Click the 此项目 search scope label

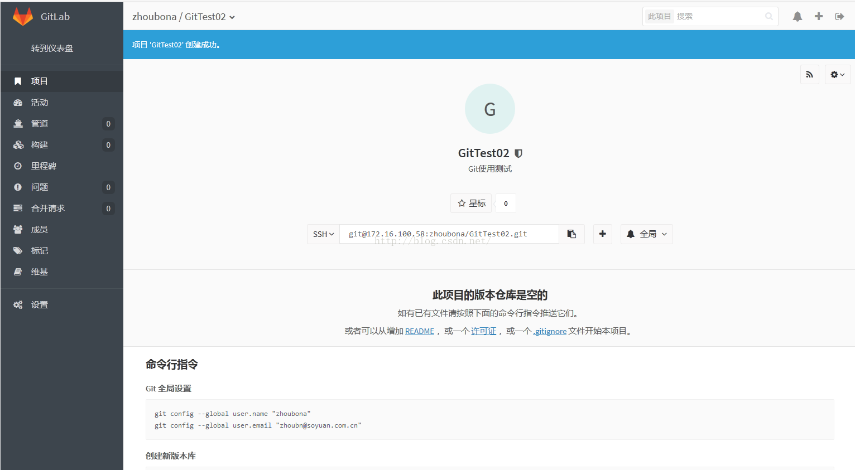[x=660, y=17]
